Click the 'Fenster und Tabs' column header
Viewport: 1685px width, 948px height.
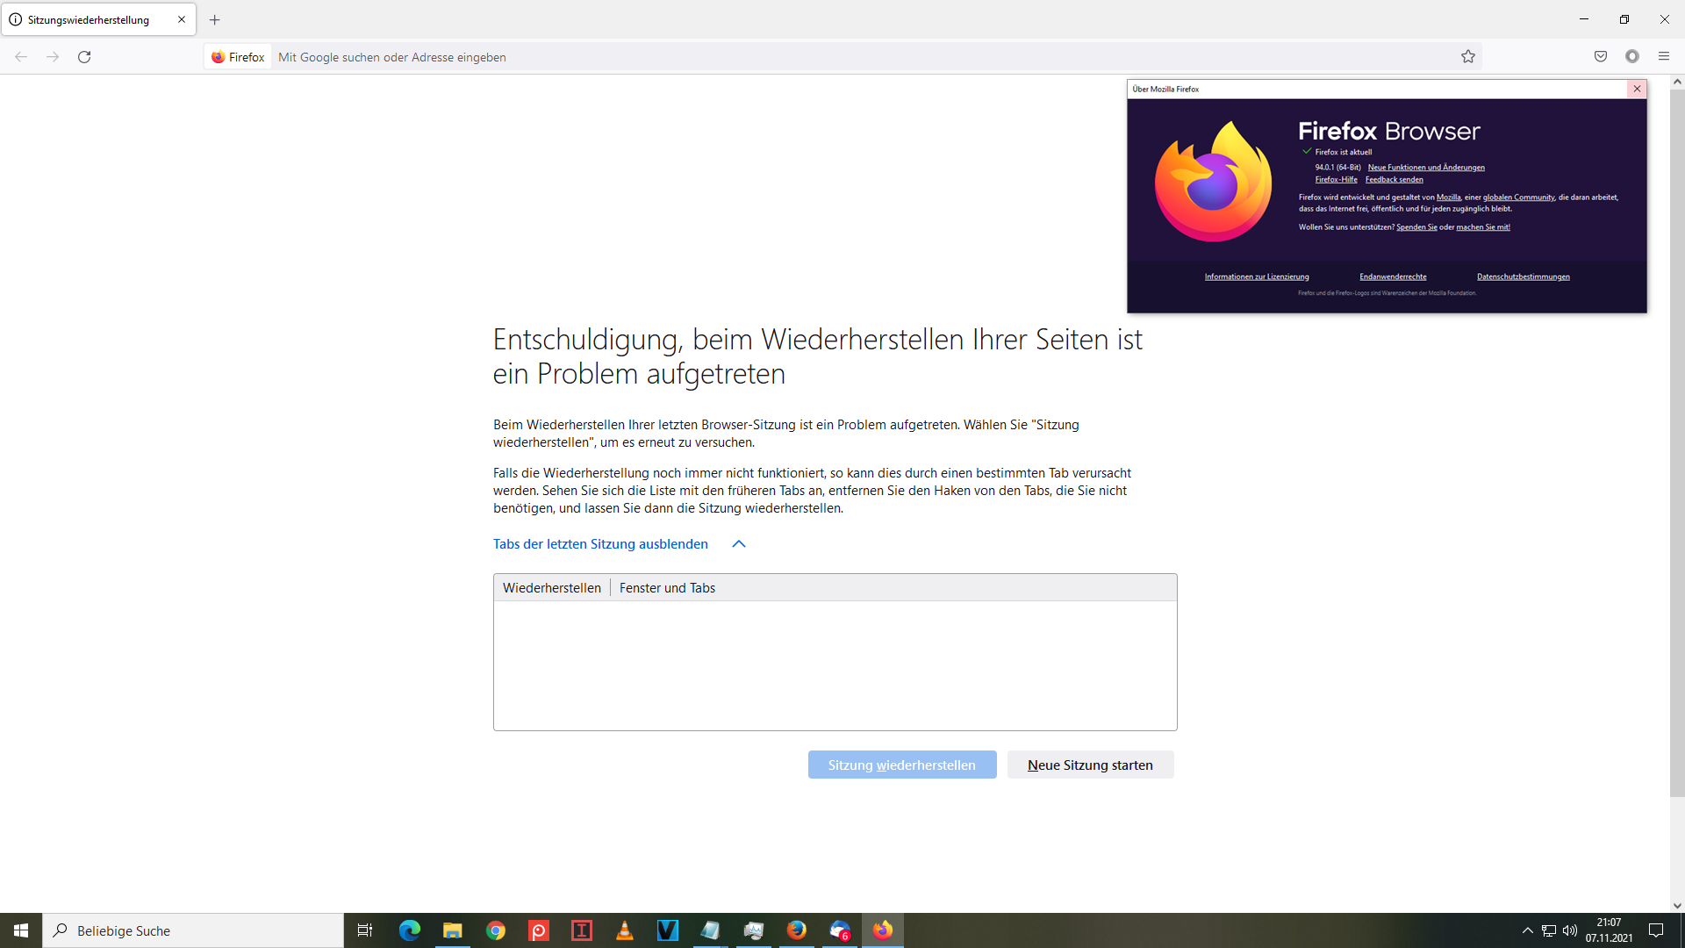pyautogui.click(x=667, y=588)
